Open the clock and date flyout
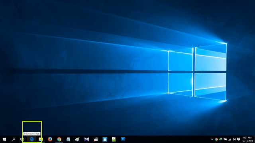Screen dimensions: 255x143 pos(247,139)
